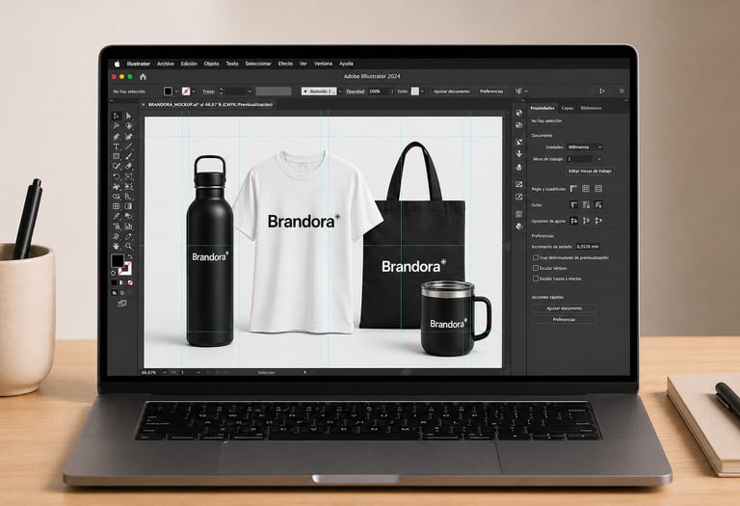The image size is (740, 506).
Task: Tick Escalar trazos y efectos checkbox
Action: tap(536, 279)
